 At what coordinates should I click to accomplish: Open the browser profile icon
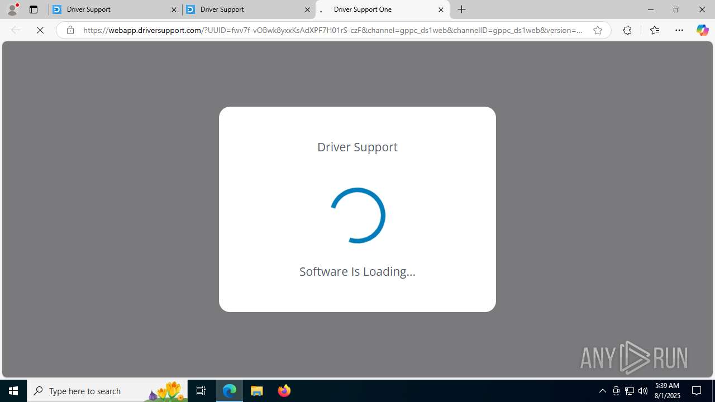point(12,9)
